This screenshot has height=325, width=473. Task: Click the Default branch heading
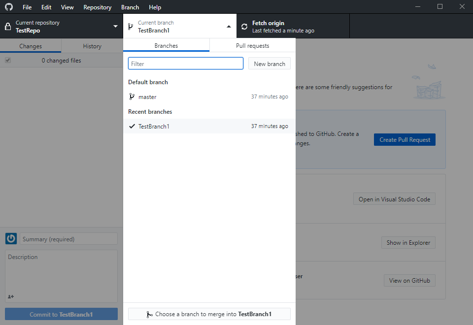click(148, 82)
